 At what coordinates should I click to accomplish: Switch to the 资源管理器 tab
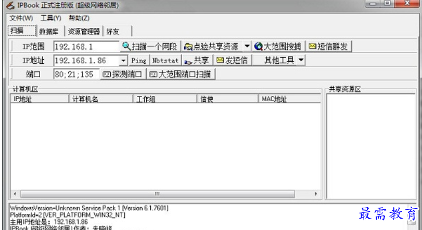coord(84,31)
